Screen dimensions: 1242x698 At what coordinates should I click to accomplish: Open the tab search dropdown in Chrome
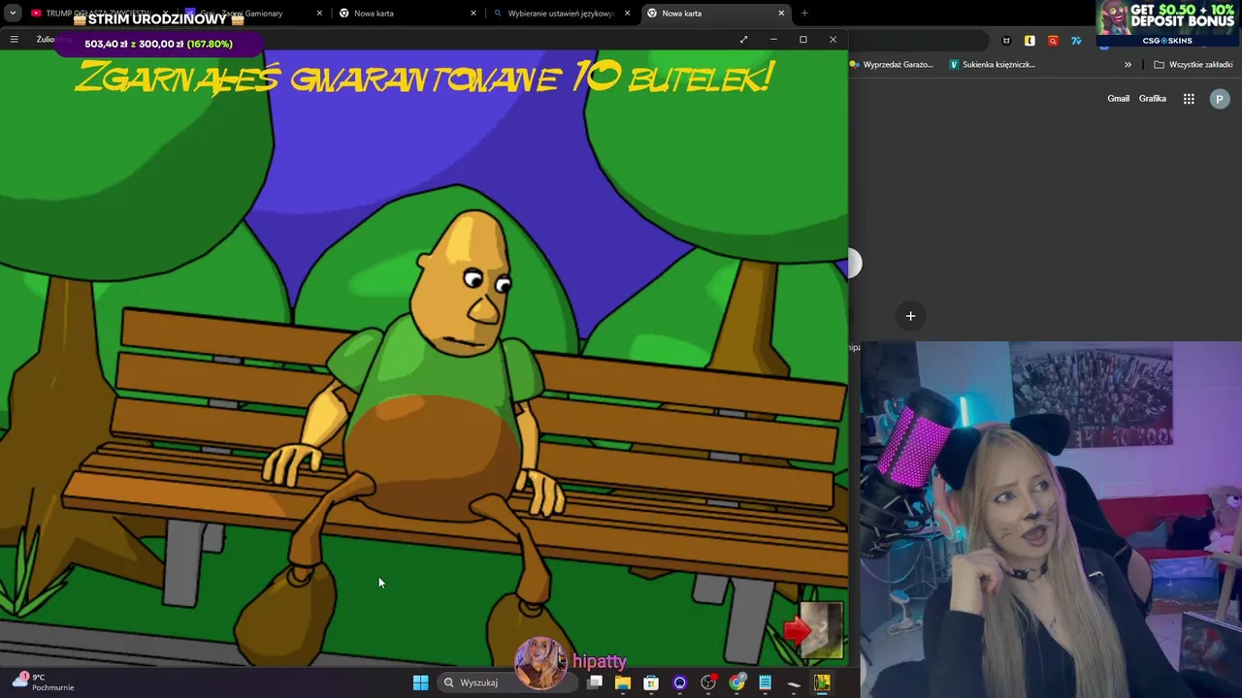tap(13, 13)
